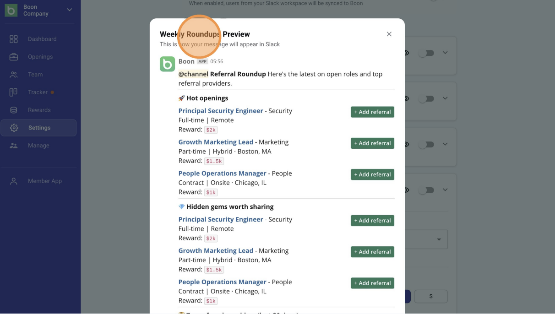The image size is (555, 314).
Task: Click the Member App person icon
Action: 14,181
